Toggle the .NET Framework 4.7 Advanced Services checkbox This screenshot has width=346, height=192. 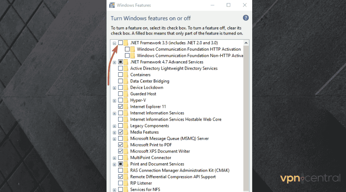(120, 62)
